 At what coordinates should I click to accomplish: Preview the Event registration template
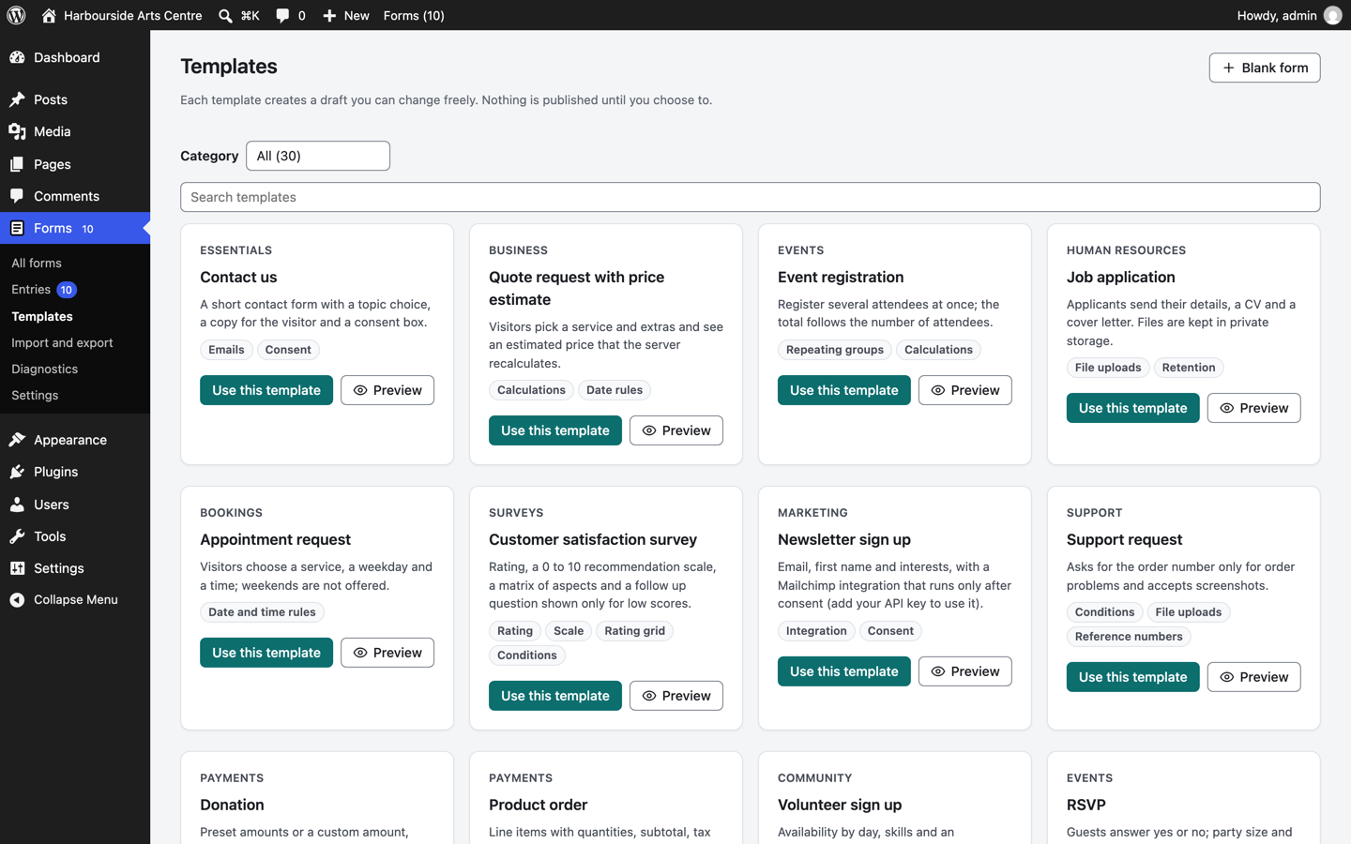(x=965, y=390)
